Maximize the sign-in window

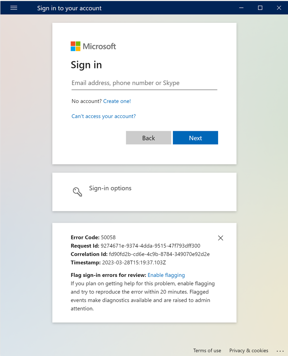pos(260,8)
